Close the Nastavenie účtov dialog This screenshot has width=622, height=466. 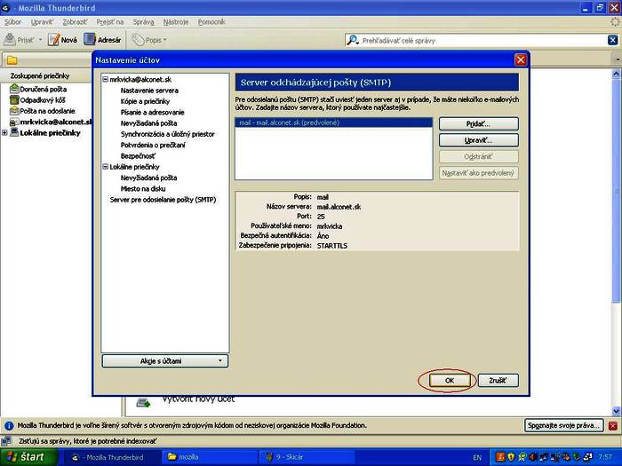tap(521, 59)
